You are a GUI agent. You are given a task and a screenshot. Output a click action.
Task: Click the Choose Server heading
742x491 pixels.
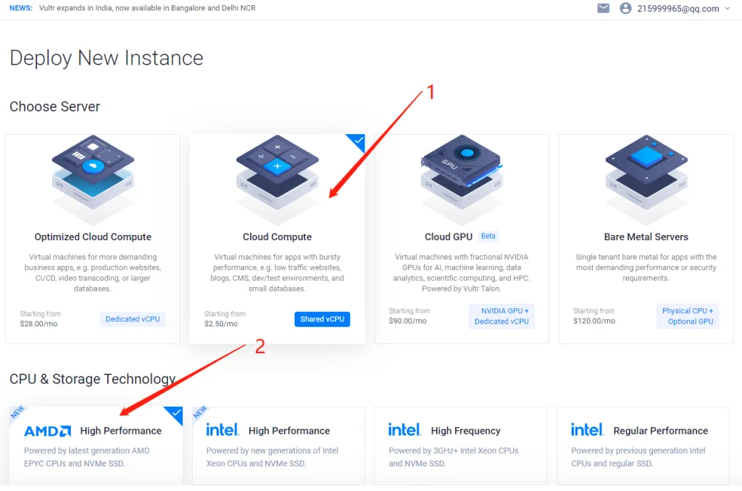[55, 107]
